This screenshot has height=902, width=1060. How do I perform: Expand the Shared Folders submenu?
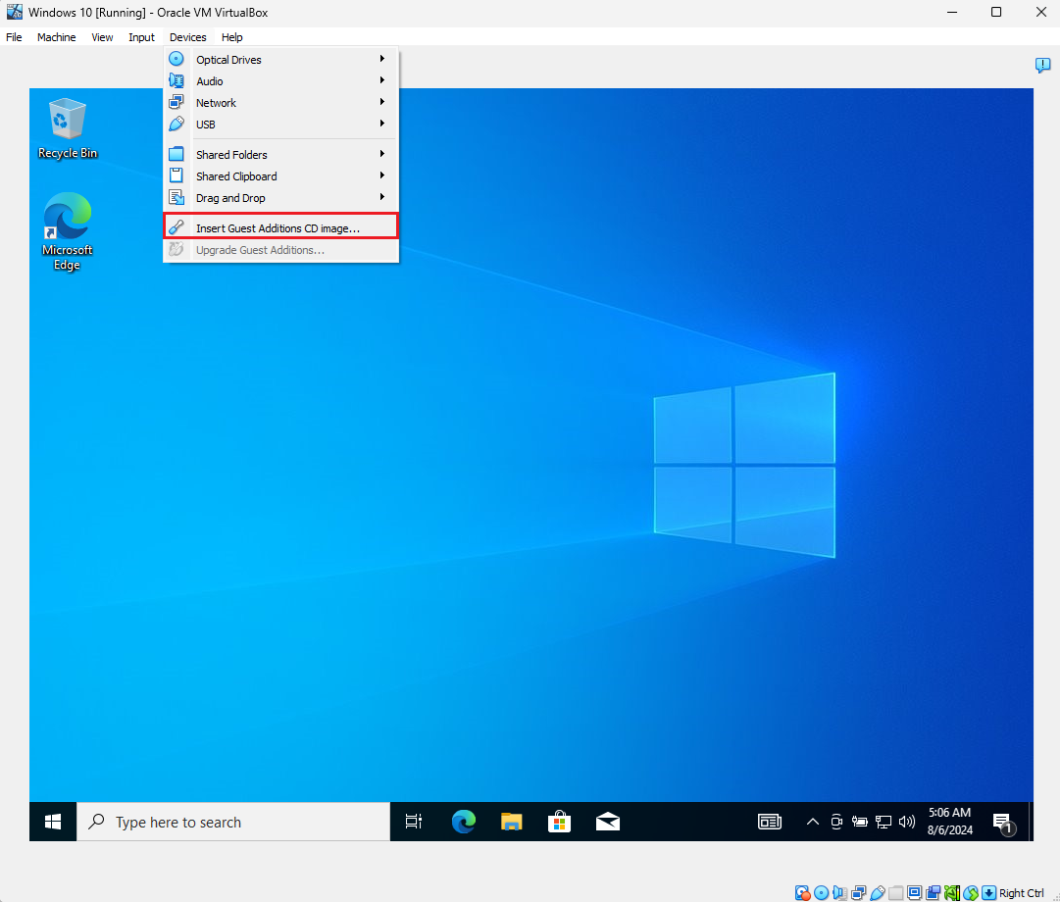tap(281, 155)
